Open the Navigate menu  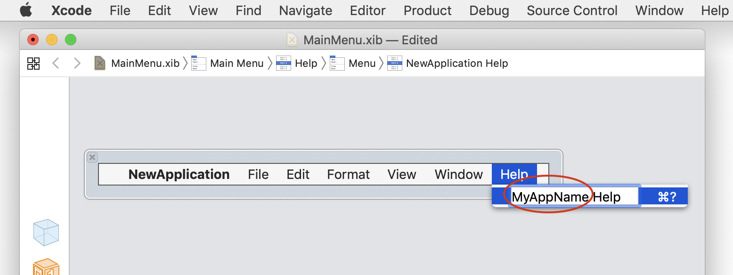305,10
